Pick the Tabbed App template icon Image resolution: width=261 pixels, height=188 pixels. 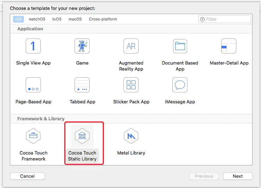[x=82, y=85]
